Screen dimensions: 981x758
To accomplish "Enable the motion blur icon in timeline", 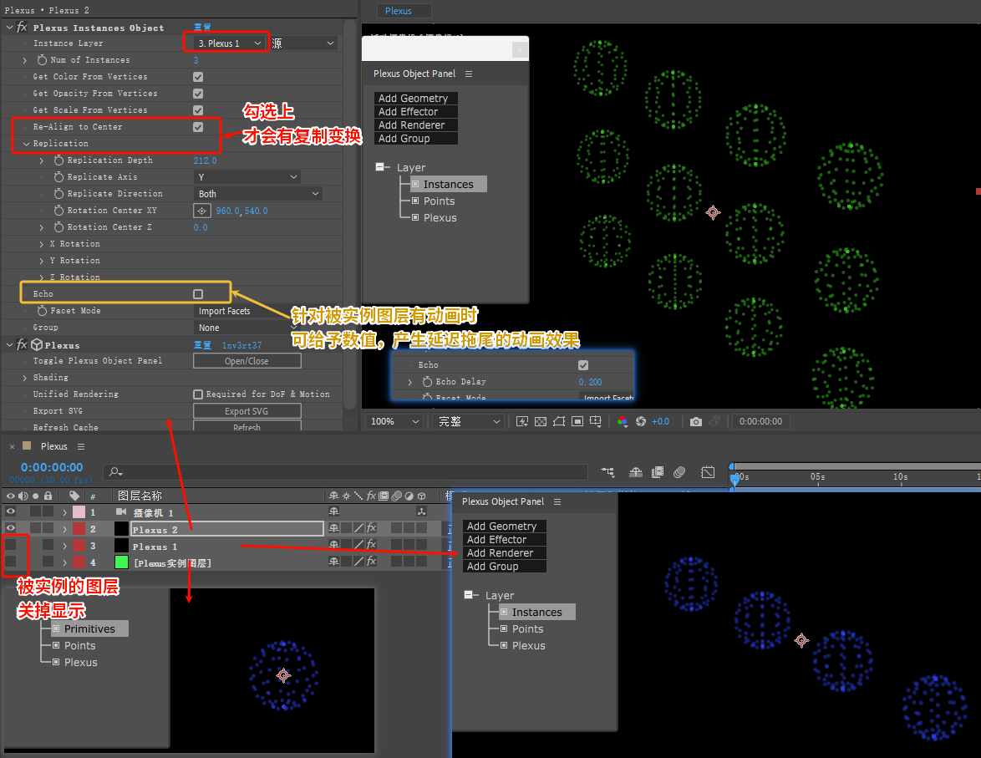I will (x=679, y=472).
